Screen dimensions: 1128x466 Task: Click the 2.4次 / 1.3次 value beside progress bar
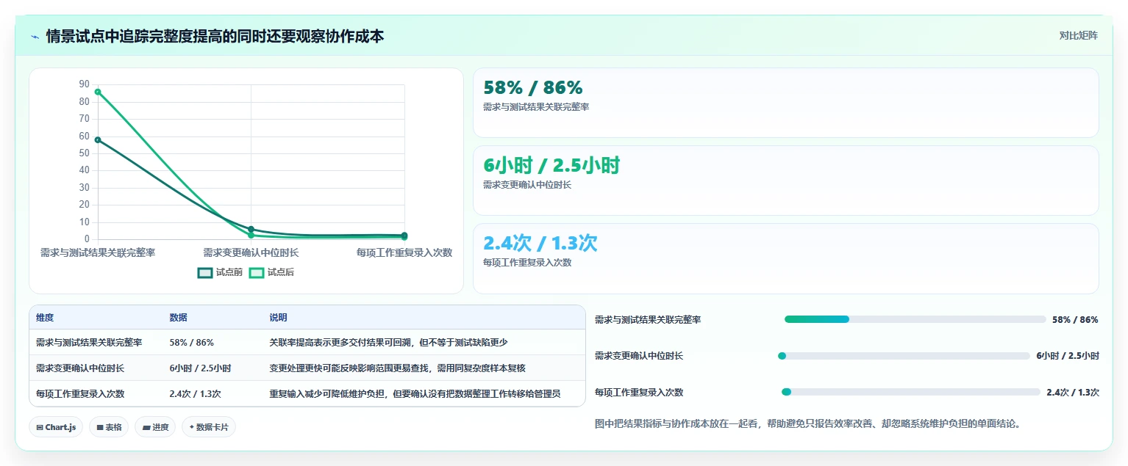pos(1073,393)
